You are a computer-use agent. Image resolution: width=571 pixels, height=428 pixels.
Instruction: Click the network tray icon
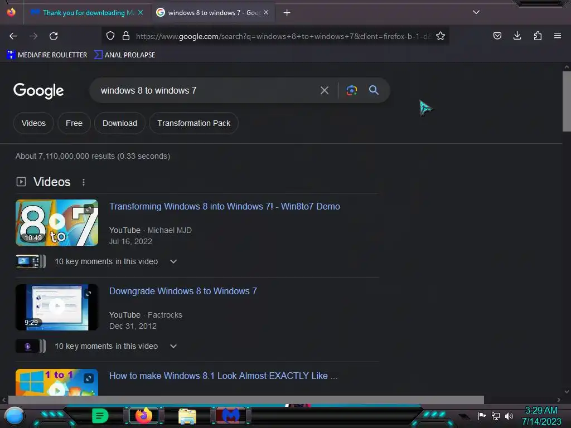tap(496, 416)
